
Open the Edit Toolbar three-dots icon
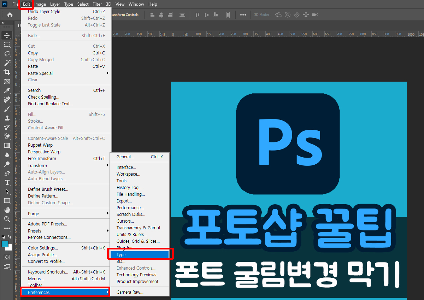pos(7,228)
